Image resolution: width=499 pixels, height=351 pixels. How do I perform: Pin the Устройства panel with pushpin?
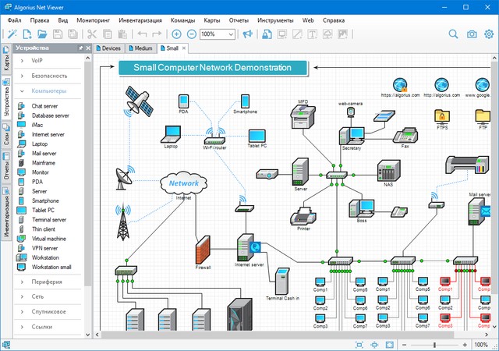[80, 48]
